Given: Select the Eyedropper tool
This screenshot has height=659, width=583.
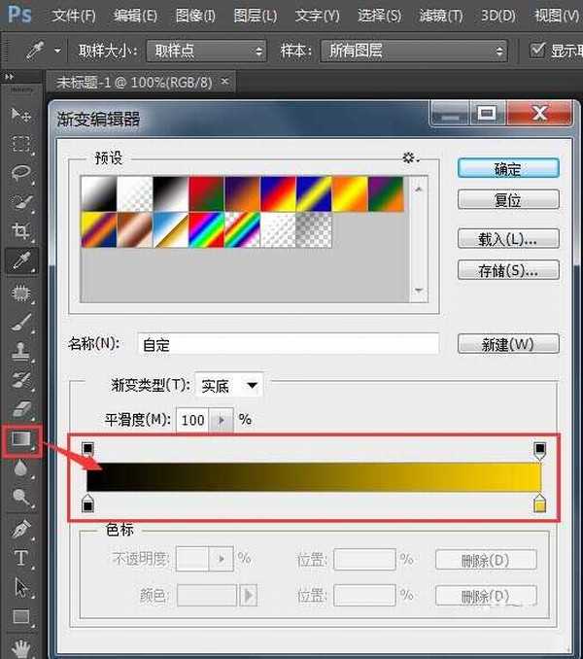Looking at the screenshot, I should coord(20,260).
